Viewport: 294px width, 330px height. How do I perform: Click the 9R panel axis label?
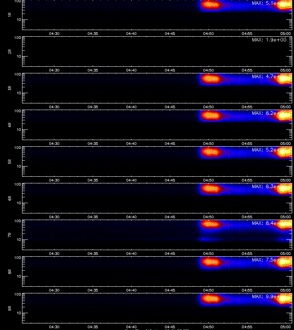click(10, 308)
